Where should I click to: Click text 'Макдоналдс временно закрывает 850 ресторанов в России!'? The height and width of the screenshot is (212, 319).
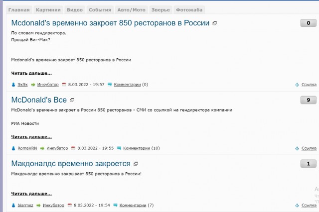(x=76, y=174)
